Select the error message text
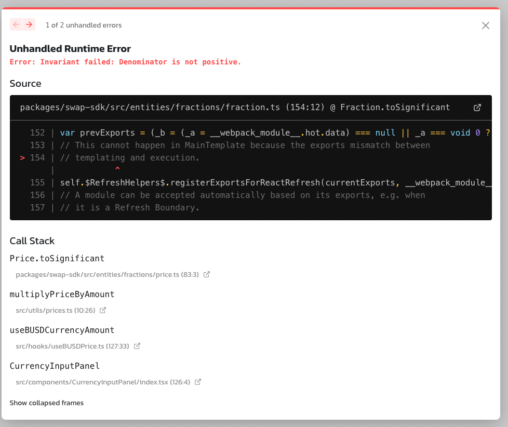Viewport: 508px width, 427px height. tap(125, 62)
